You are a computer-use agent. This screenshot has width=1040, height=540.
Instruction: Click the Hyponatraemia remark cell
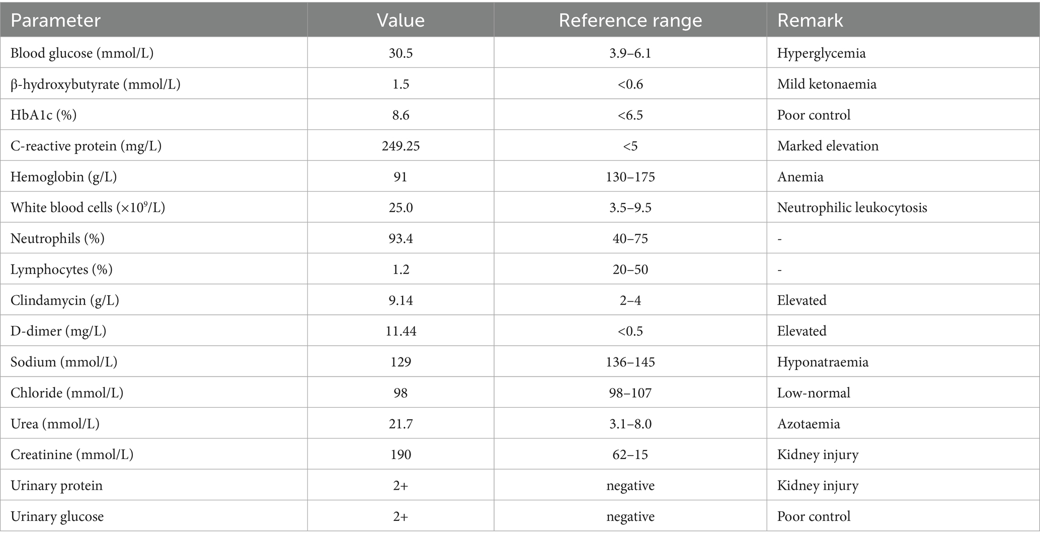coord(823,362)
